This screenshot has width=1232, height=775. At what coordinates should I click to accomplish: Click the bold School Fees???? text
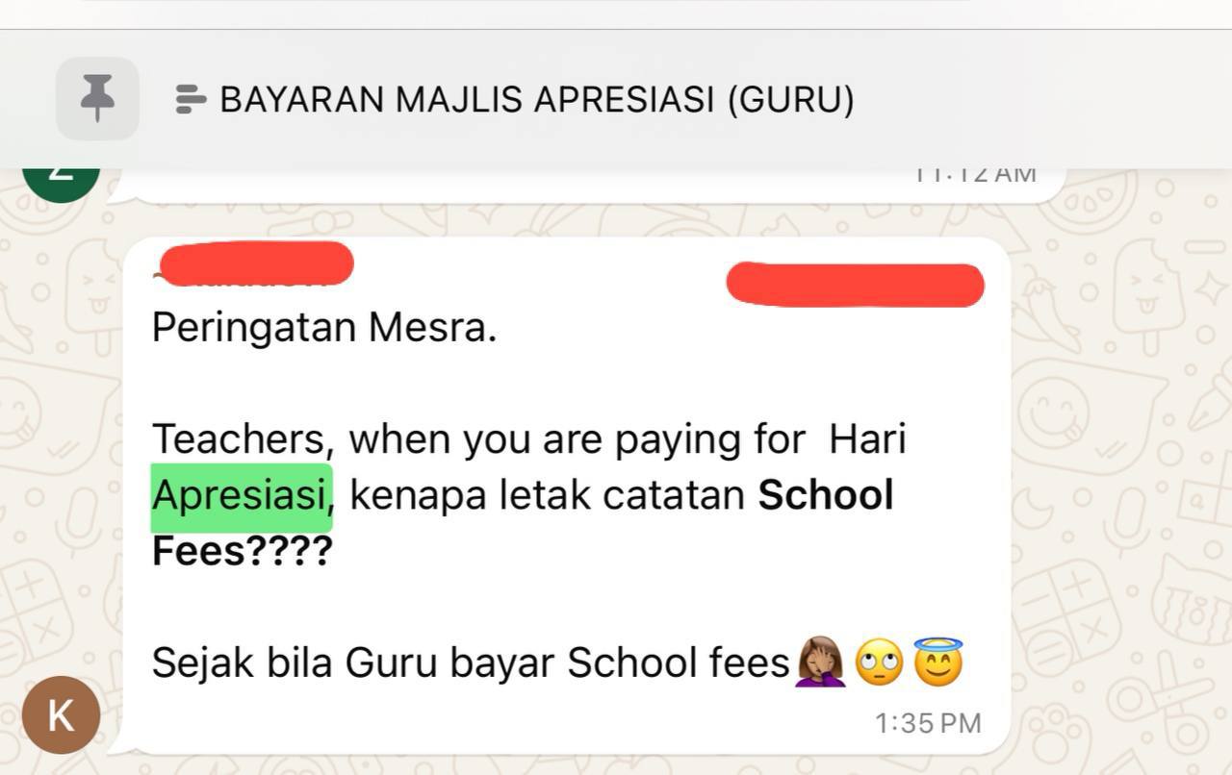pyautogui.click(x=523, y=523)
